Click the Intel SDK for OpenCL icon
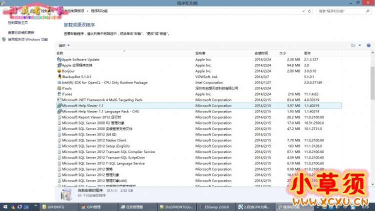The width and height of the screenshot is (375, 211). click(x=59, y=82)
